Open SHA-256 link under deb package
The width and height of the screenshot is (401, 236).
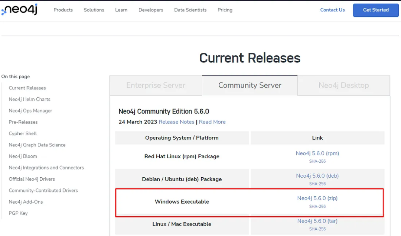(x=317, y=184)
